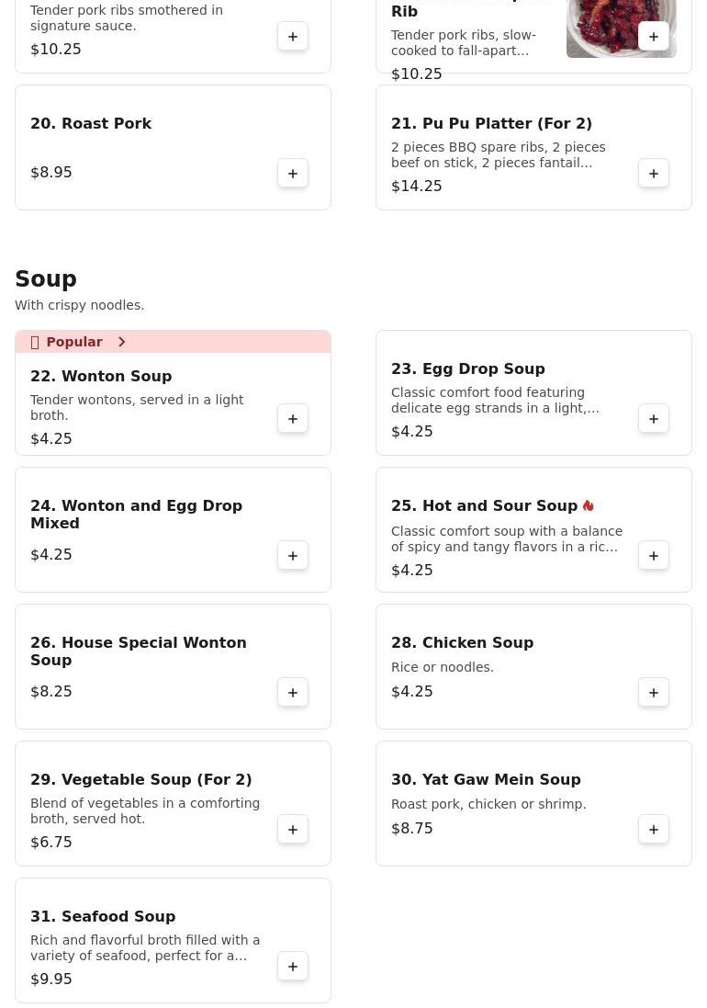Add Egg Drop Soup to cart
This screenshot has width=707, height=1008.
(x=654, y=419)
